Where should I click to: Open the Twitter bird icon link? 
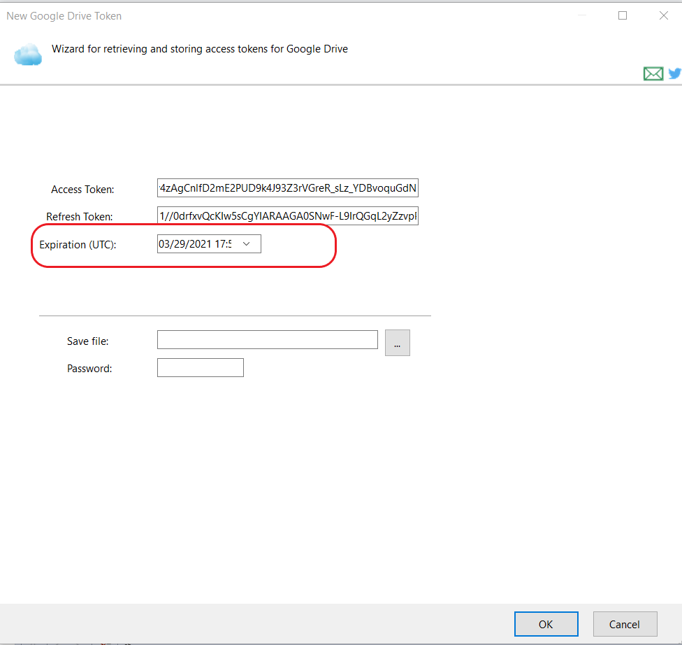point(674,73)
